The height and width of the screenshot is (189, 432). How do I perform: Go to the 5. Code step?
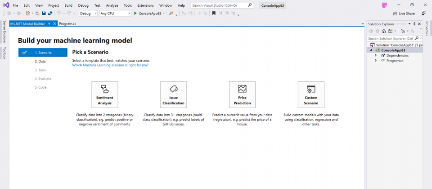[40, 87]
